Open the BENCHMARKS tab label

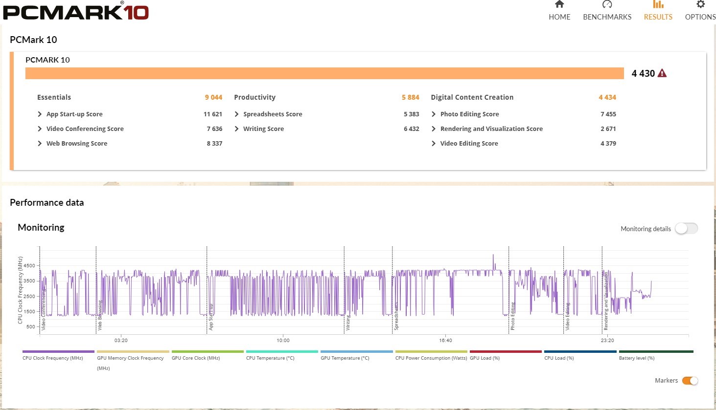(607, 17)
